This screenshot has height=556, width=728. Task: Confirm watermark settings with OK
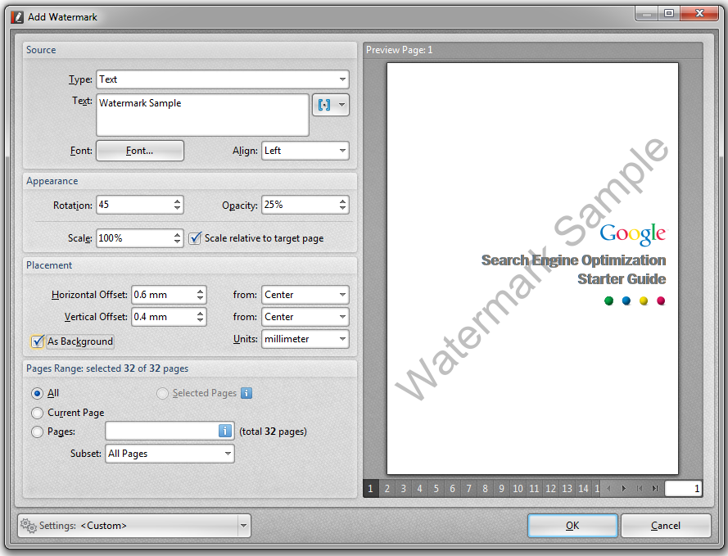(x=572, y=525)
